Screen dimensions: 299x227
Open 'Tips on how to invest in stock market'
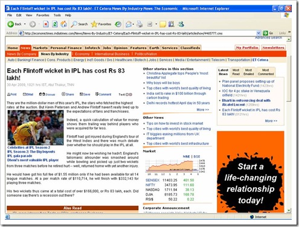tap(175, 123)
